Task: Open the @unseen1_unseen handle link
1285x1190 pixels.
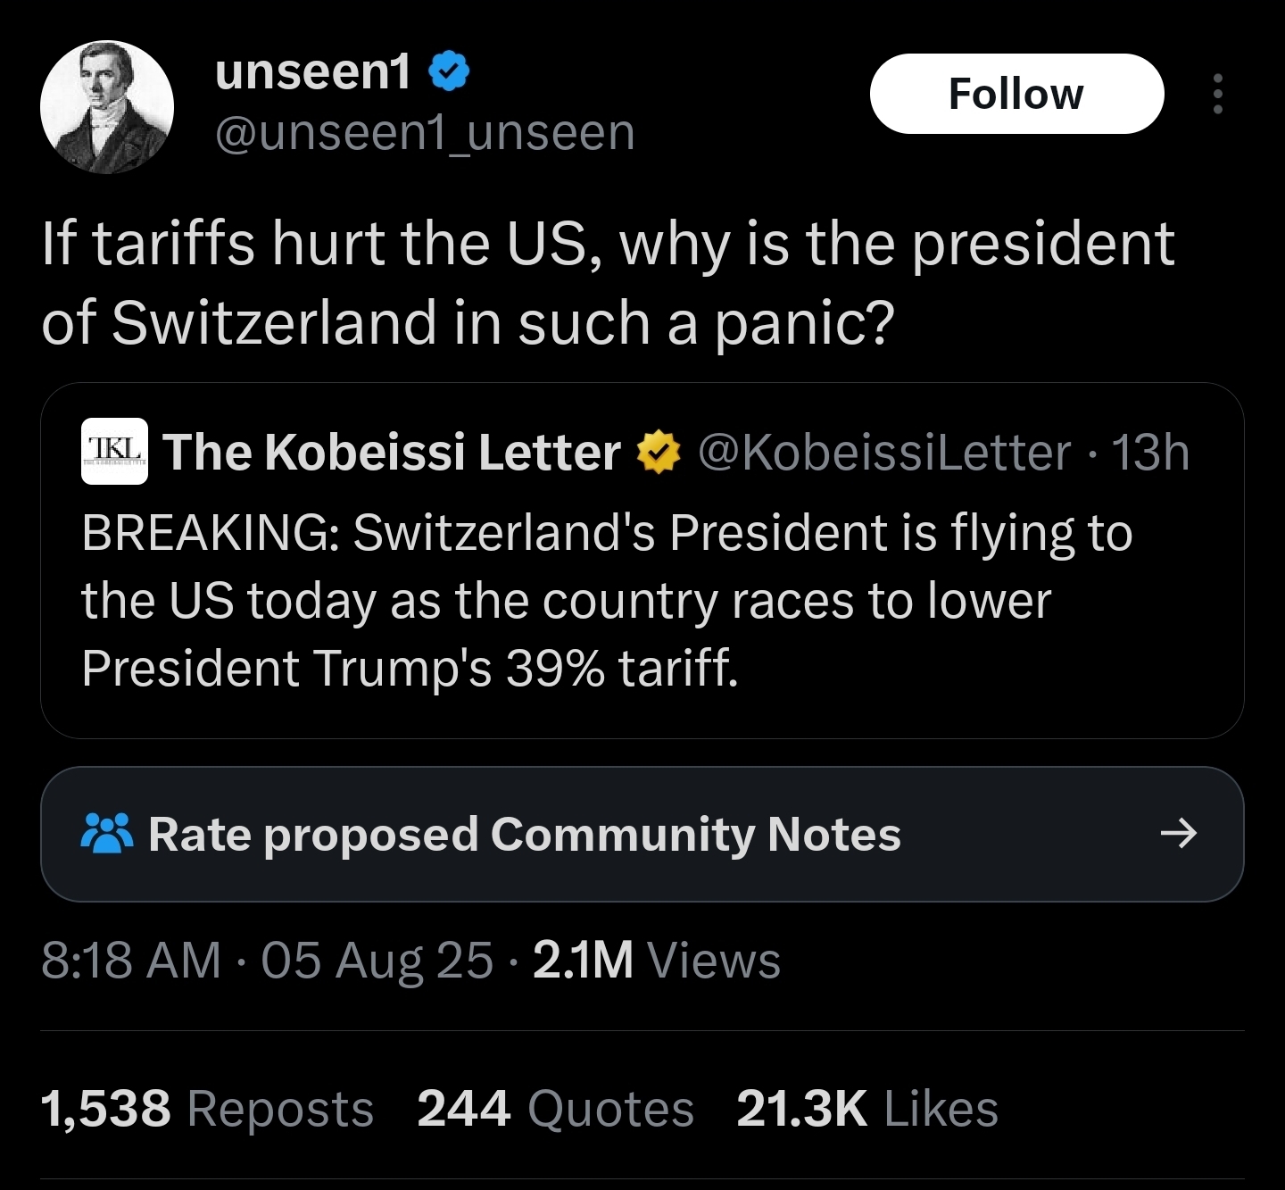Action: (x=425, y=133)
